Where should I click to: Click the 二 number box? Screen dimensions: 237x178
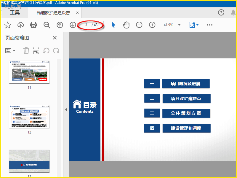click(x=152, y=98)
